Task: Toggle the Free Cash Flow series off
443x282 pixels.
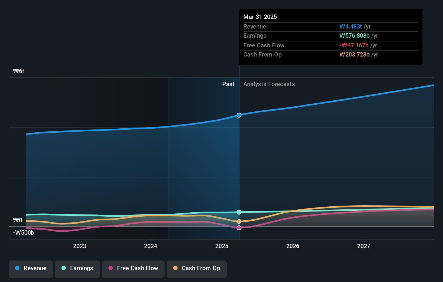Action: point(133,268)
